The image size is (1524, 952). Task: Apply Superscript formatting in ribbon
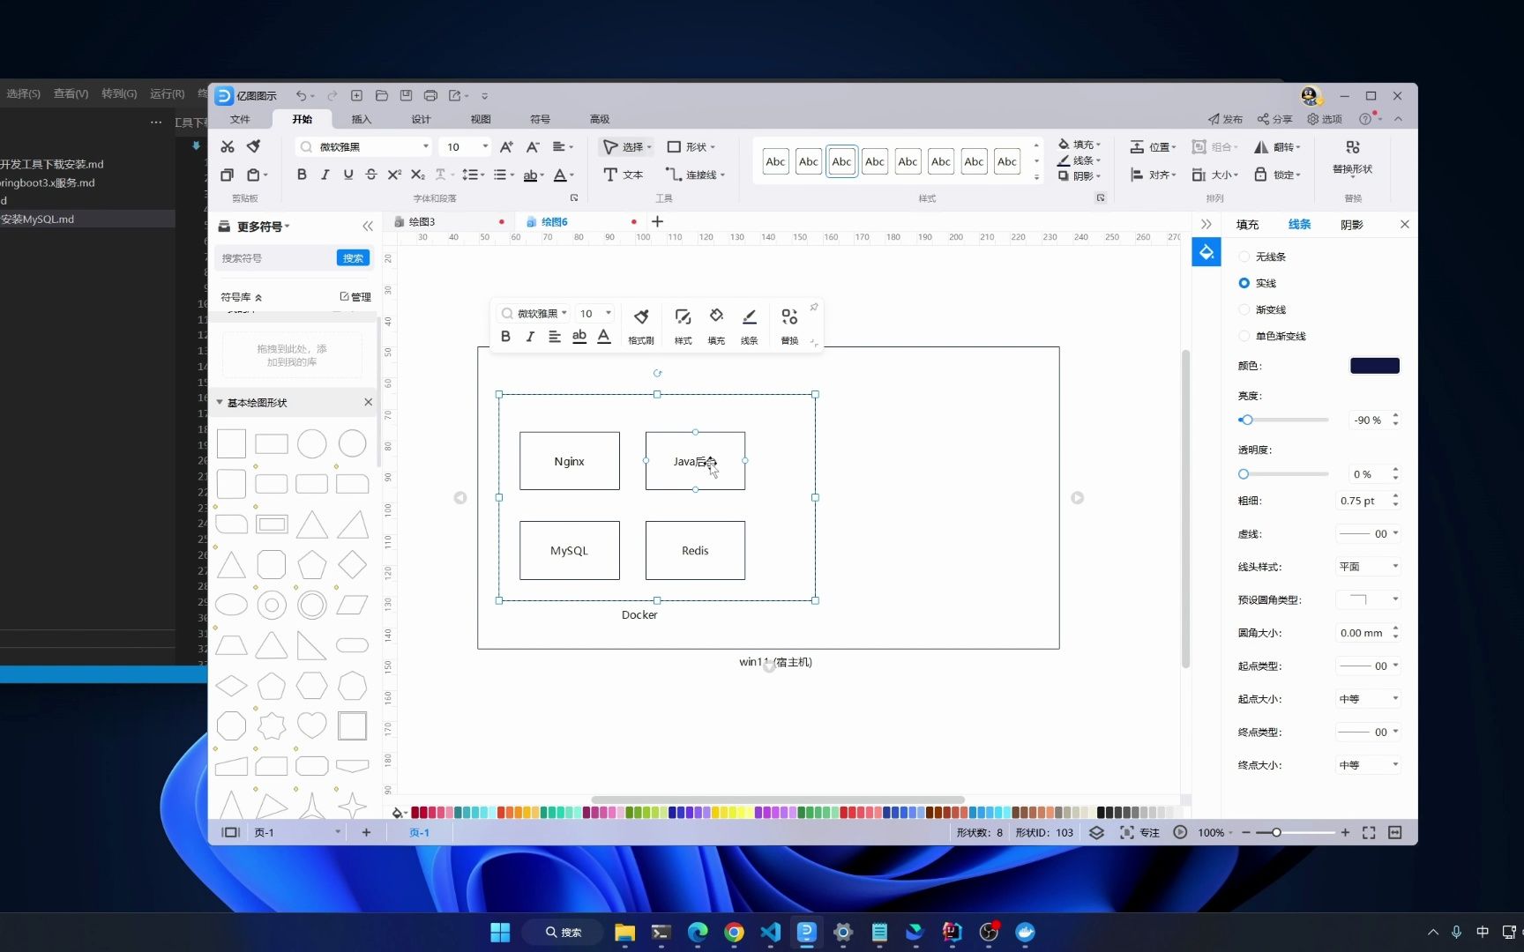394,175
